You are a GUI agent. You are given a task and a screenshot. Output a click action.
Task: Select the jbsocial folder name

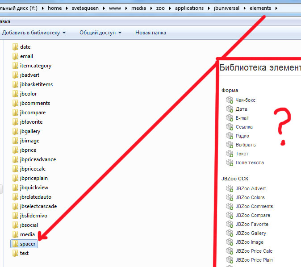(29, 225)
